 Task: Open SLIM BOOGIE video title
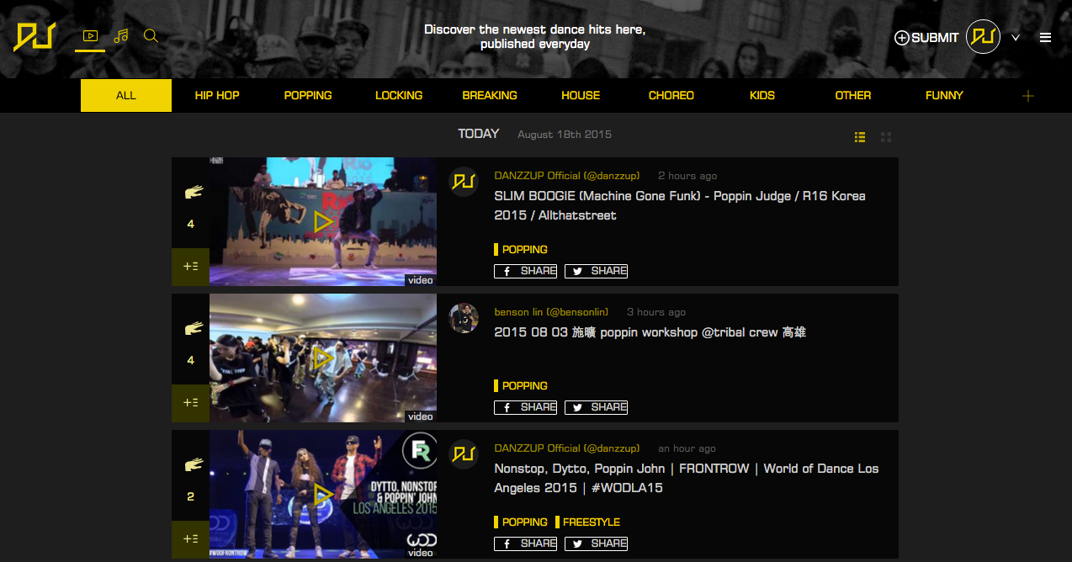680,205
